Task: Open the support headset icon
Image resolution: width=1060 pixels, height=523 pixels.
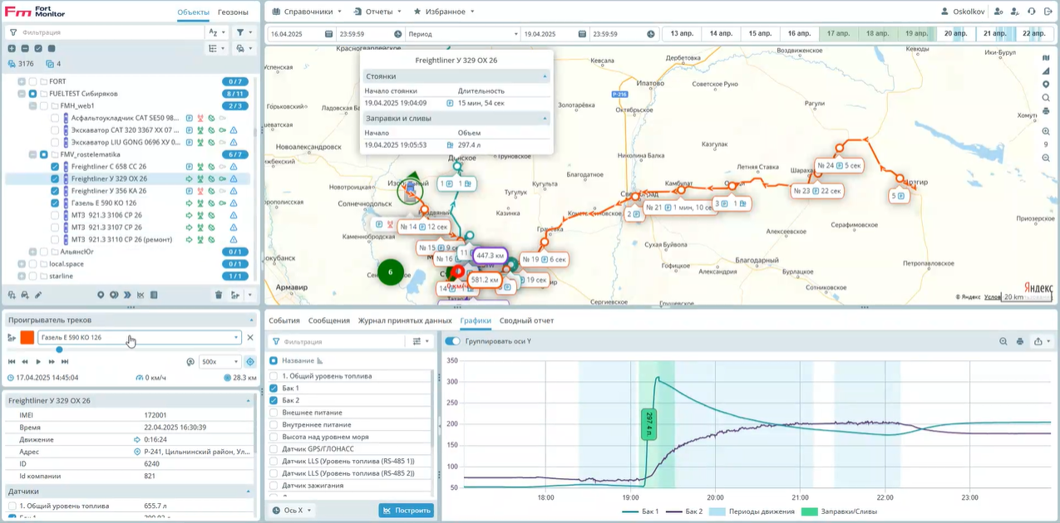Action: (x=1031, y=12)
